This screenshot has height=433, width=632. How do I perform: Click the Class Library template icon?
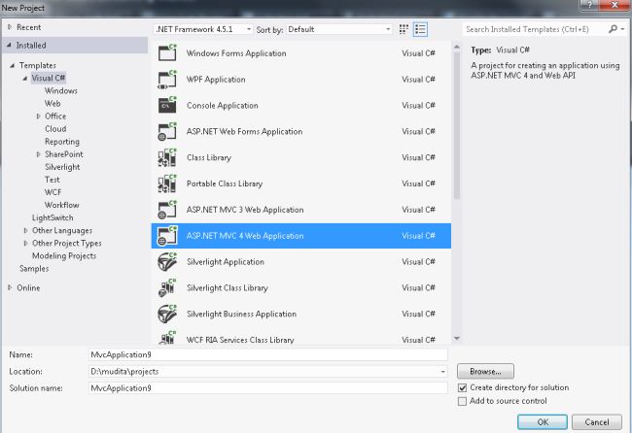[x=167, y=157]
